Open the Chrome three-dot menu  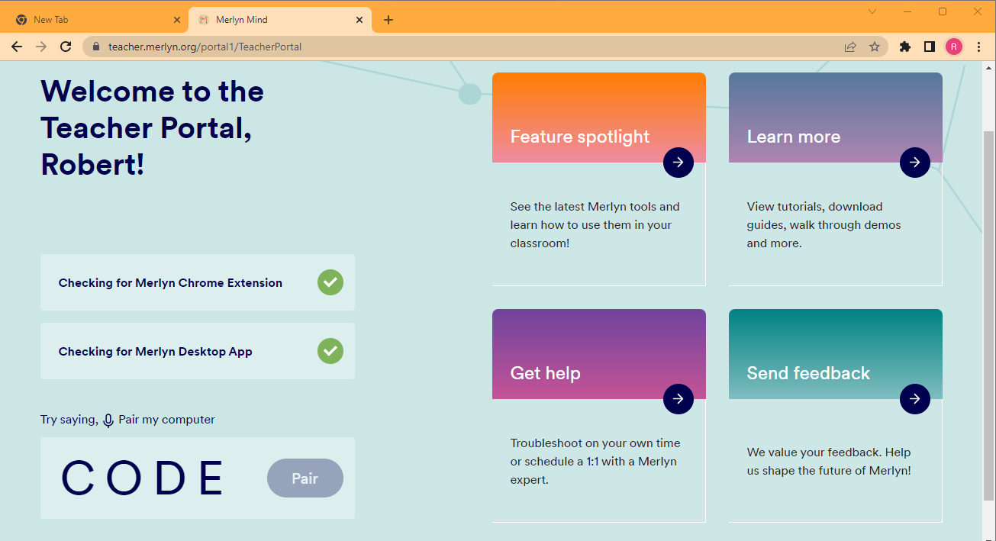point(979,47)
